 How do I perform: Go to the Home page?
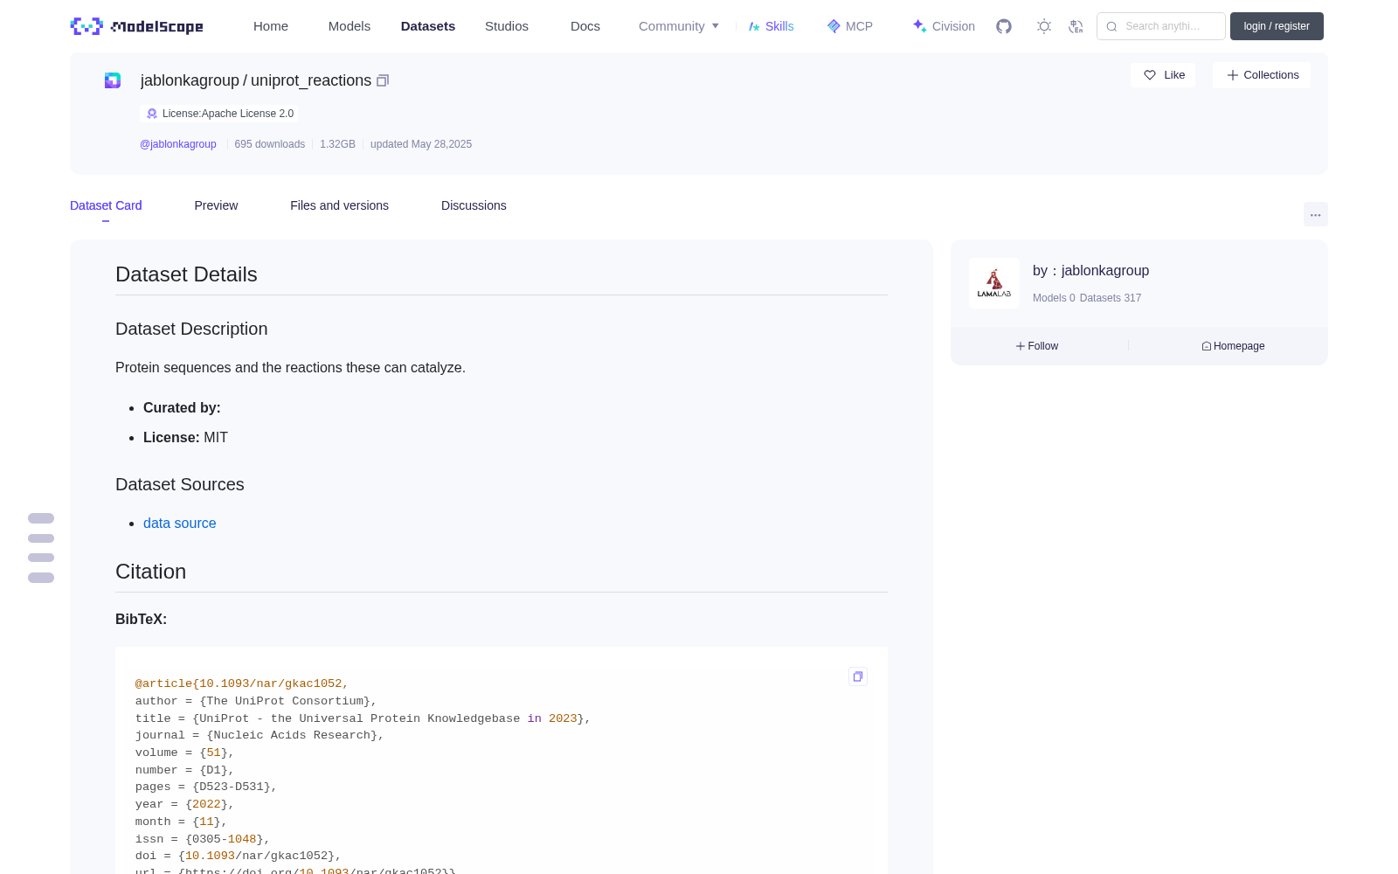click(x=271, y=26)
